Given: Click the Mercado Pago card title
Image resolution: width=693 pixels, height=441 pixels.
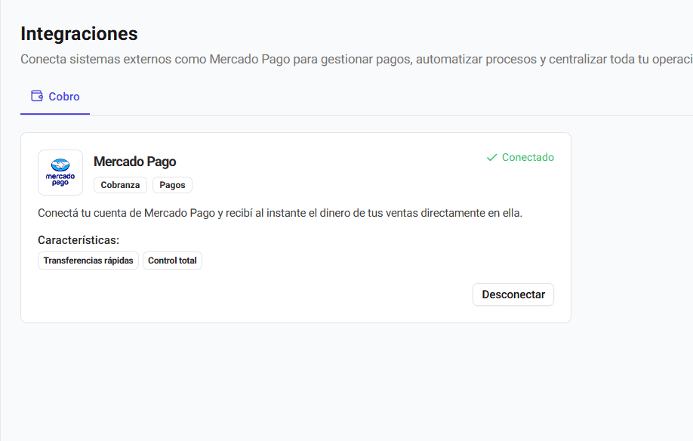Looking at the screenshot, I should [x=135, y=162].
